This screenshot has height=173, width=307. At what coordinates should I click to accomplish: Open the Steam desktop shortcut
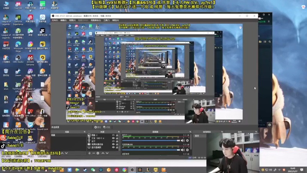(18, 72)
